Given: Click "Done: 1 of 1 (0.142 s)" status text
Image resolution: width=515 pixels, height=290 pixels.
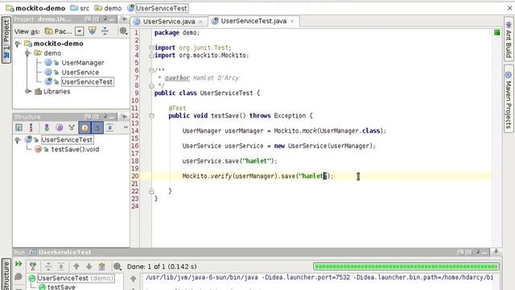Looking at the screenshot, I should tap(162, 267).
